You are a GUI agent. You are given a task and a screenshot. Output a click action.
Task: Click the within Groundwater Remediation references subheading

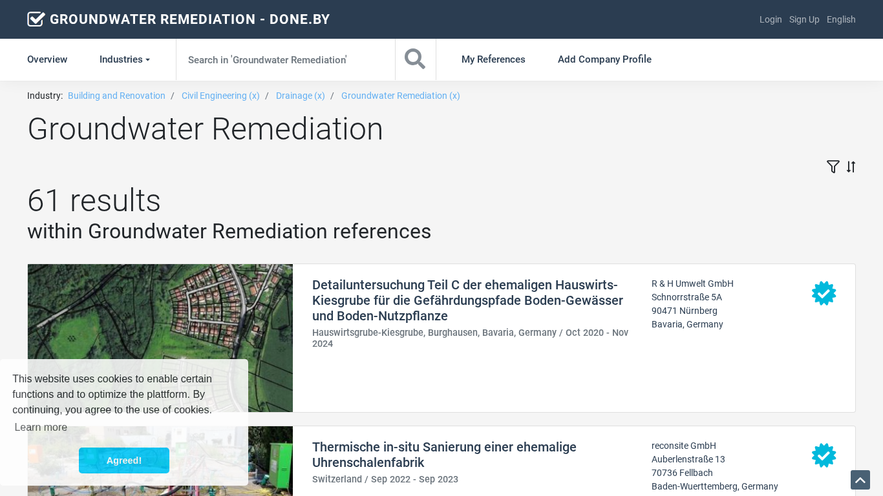point(229,231)
